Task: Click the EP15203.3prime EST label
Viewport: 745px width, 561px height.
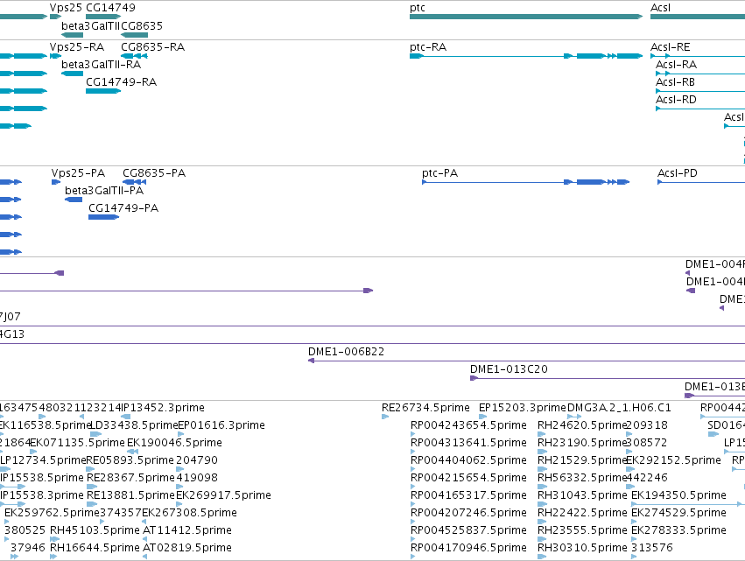Action: pos(522,408)
